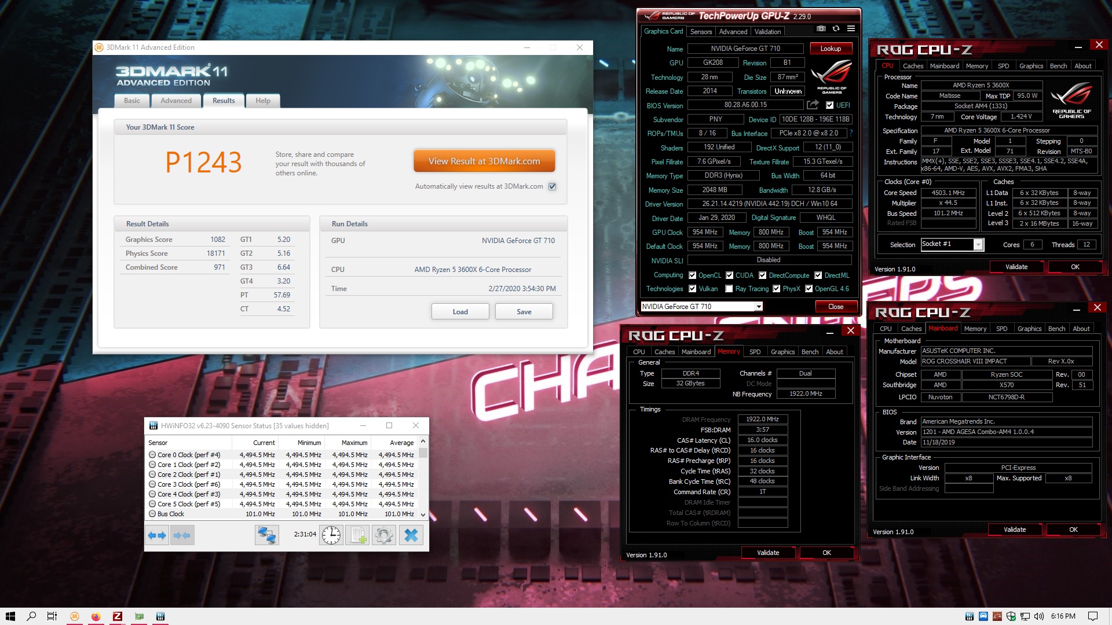Viewport: 1112px width, 625px height.
Task: Start logging with HWiNFO sheet-plus icon
Action: point(357,535)
